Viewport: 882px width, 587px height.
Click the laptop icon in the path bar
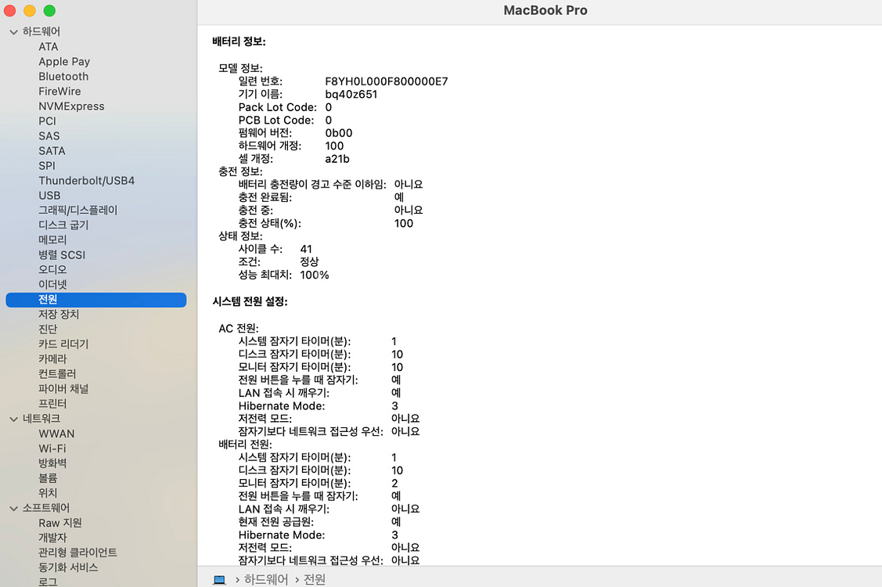pos(219,579)
